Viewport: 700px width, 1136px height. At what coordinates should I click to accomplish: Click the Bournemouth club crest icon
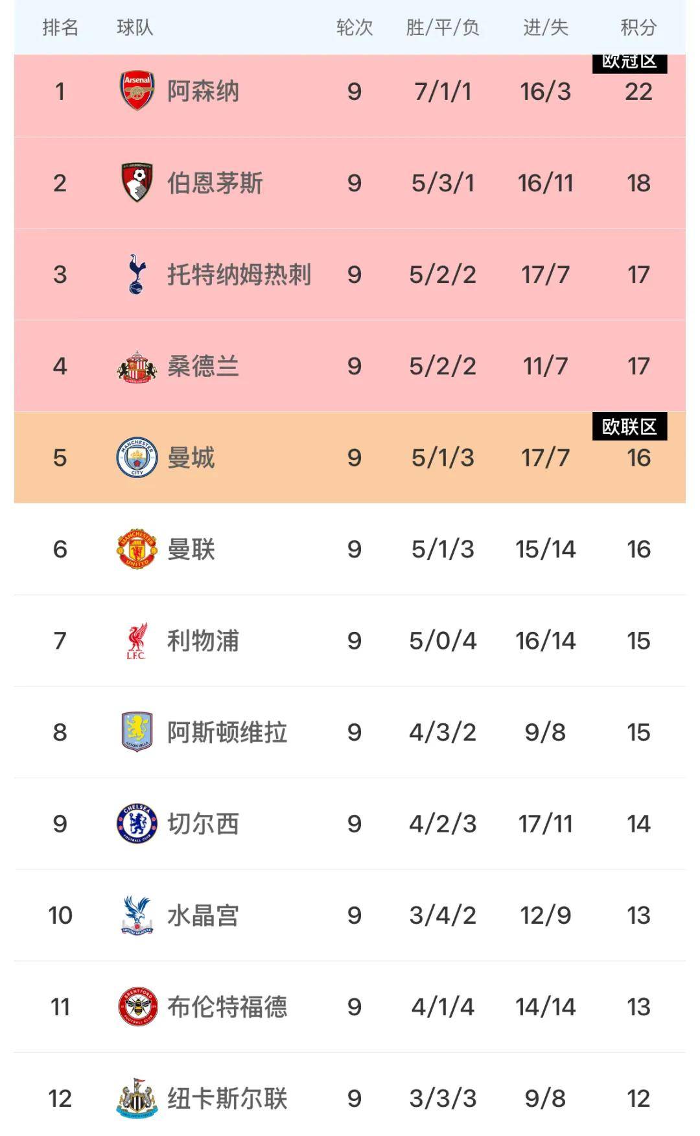tap(137, 182)
